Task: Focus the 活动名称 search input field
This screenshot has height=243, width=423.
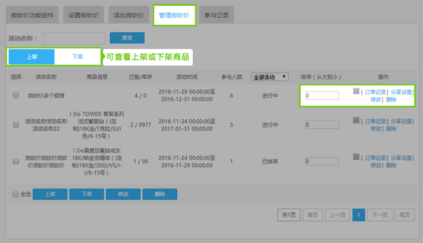Action: (x=74, y=38)
